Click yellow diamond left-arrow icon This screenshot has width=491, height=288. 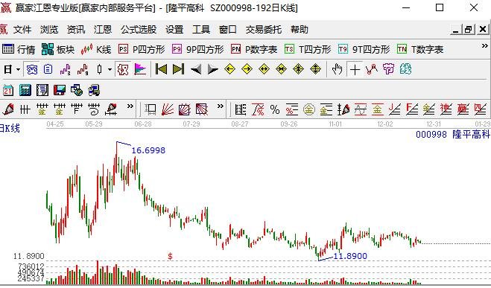pyautogui.click(x=229, y=69)
